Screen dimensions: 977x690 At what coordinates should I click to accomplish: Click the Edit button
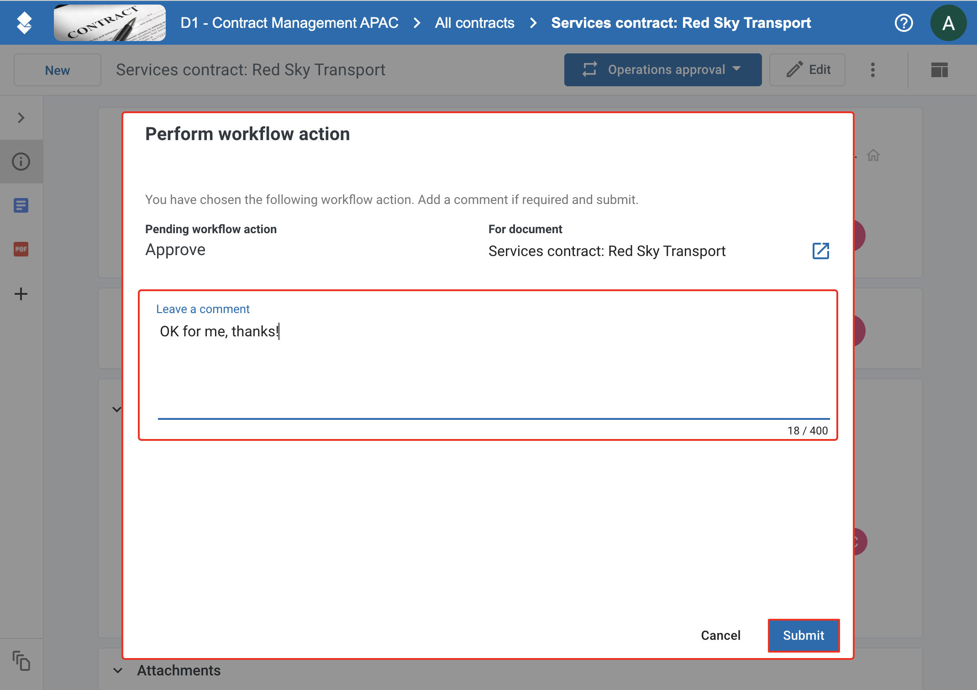(807, 70)
